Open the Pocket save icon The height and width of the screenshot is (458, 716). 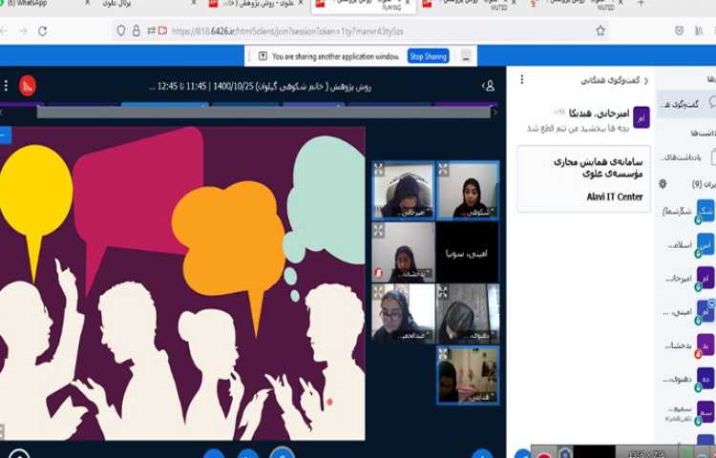679,31
